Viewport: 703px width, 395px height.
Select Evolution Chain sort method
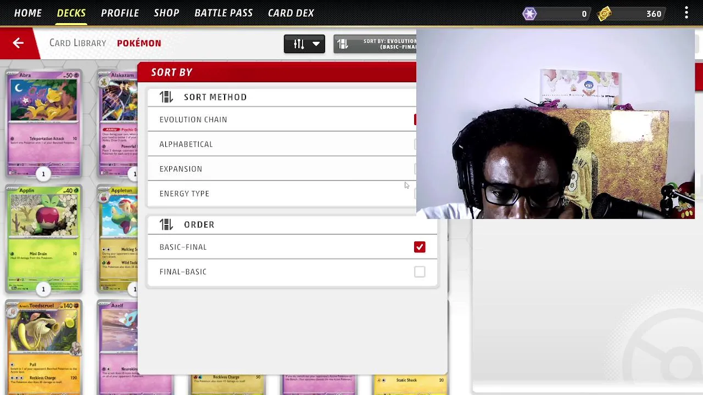coord(282,120)
